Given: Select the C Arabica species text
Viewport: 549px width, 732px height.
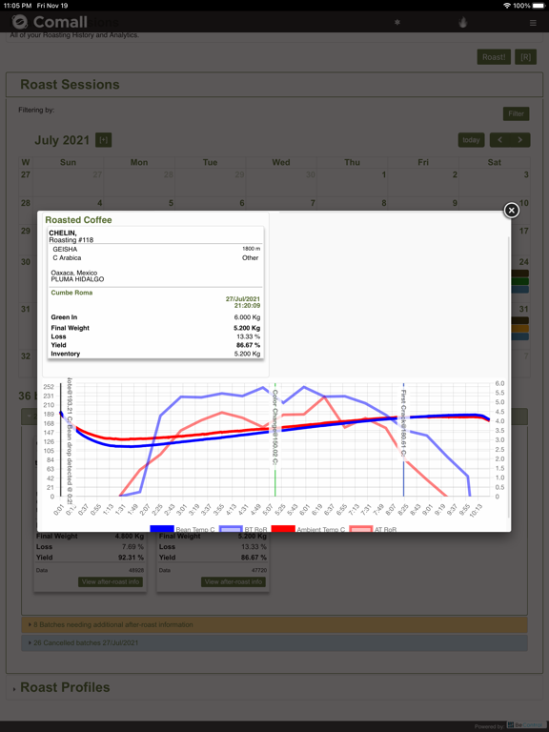Looking at the screenshot, I should [67, 257].
